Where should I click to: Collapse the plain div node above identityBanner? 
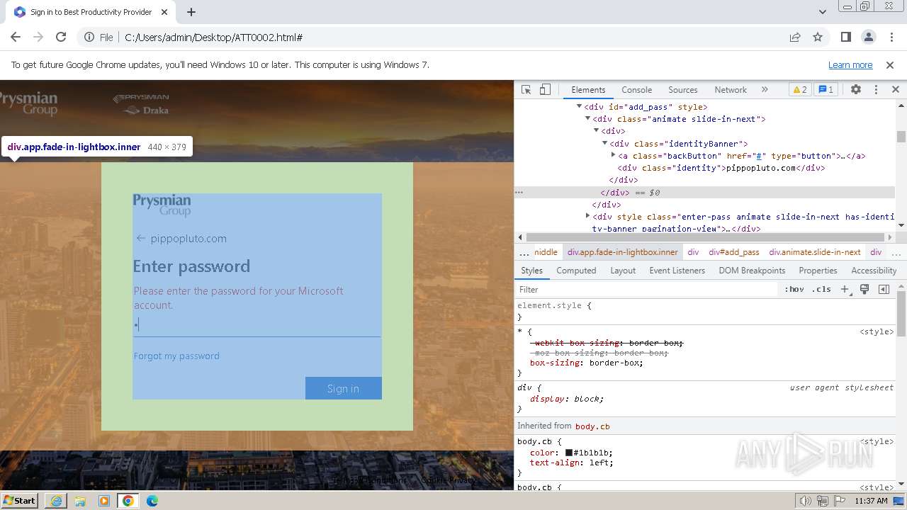[596, 131]
